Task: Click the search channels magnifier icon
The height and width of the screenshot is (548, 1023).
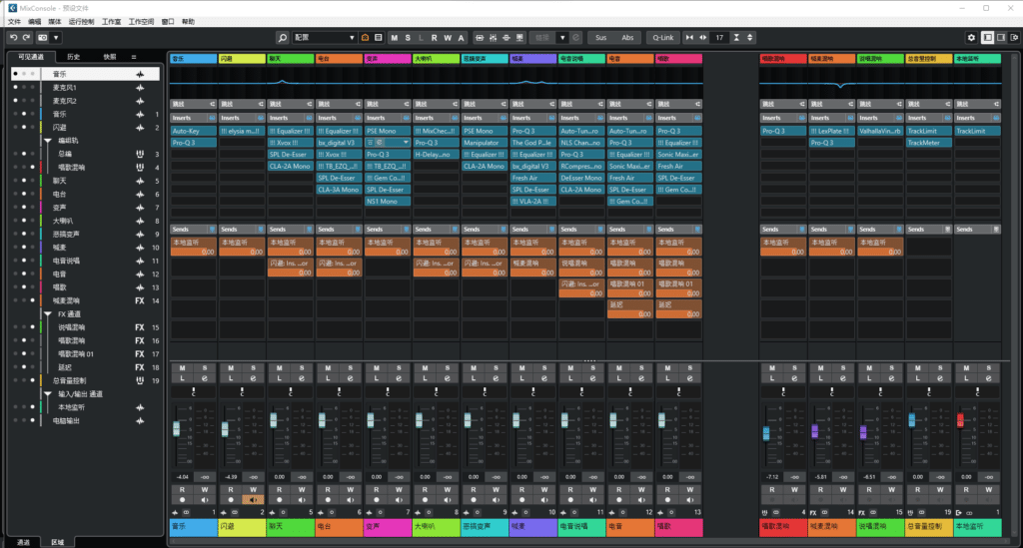Action: (283, 37)
